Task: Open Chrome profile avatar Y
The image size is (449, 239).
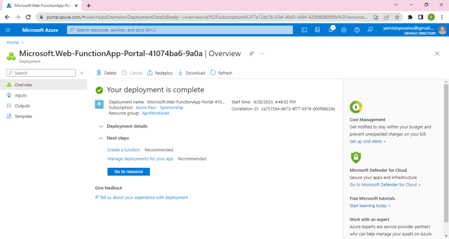Action: (x=431, y=17)
